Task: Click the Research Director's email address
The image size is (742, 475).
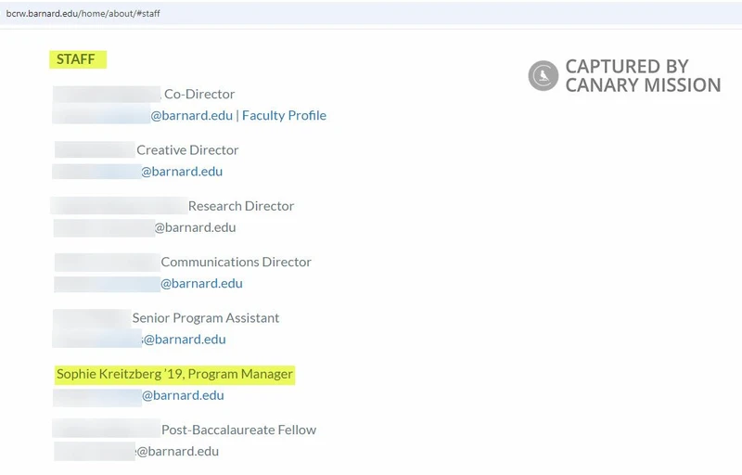Action: point(195,227)
